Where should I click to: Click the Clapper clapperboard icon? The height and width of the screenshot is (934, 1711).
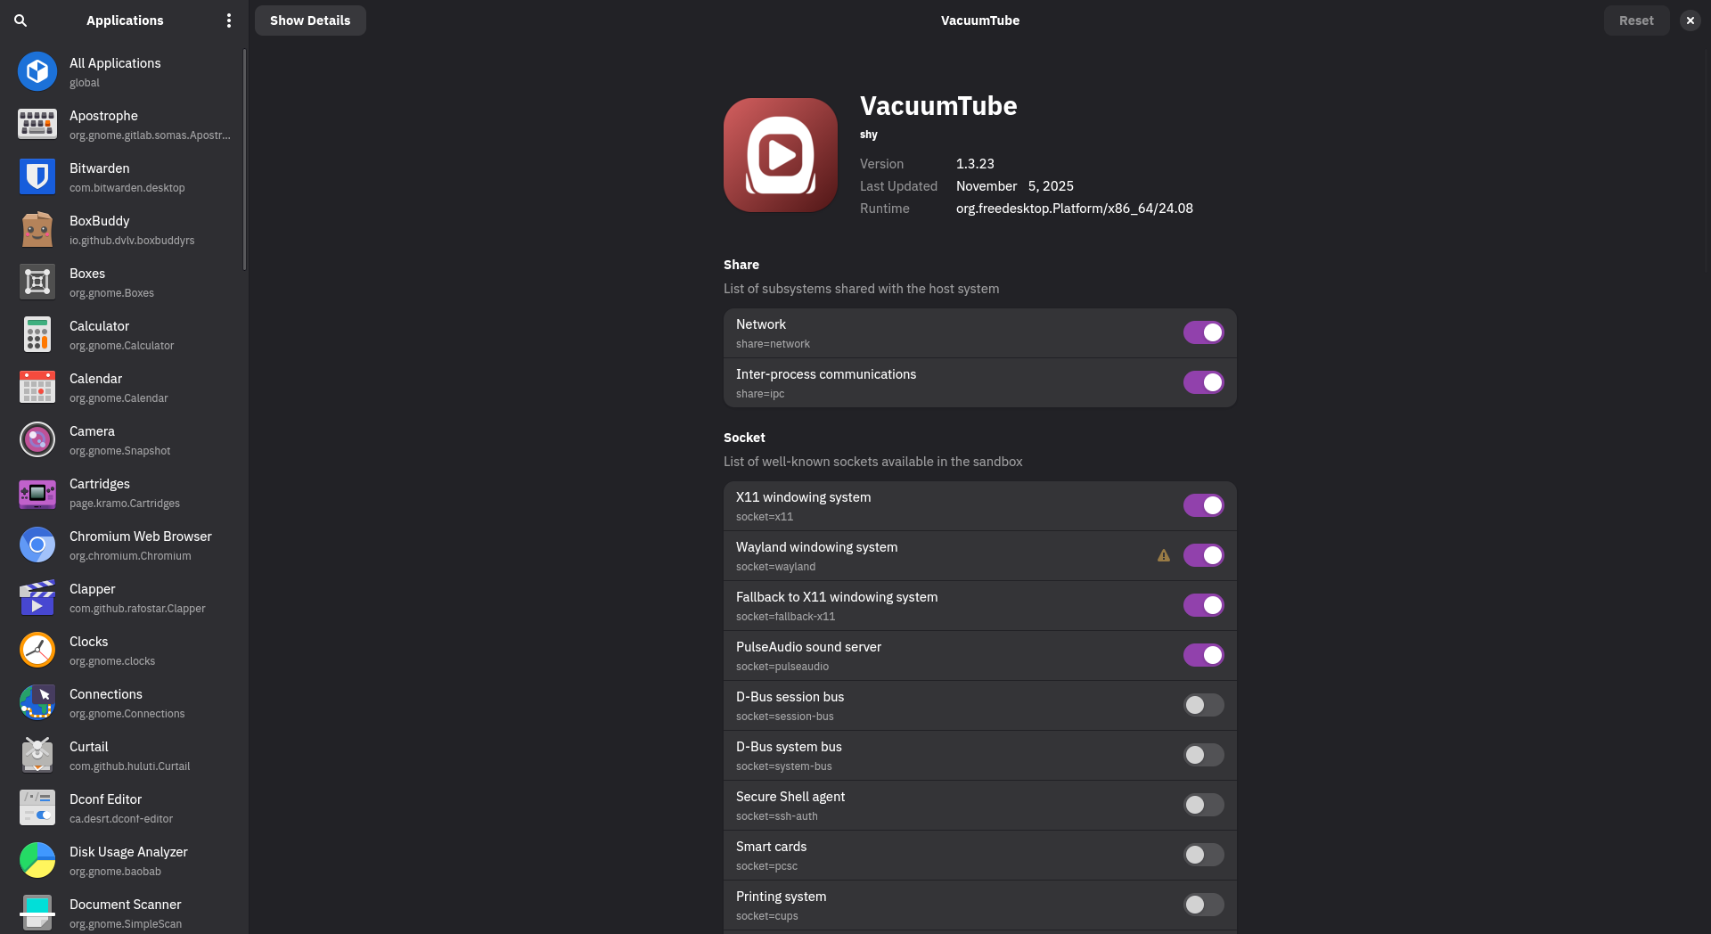coord(37,597)
